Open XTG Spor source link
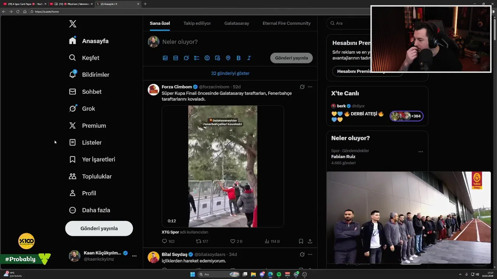497x279 pixels. [x=170, y=232]
